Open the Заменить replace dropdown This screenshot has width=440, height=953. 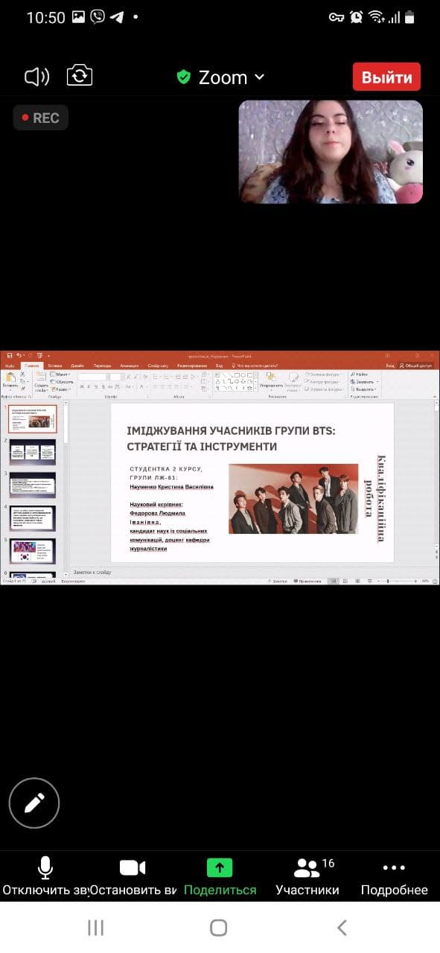pyautogui.click(x=364, y=381)
